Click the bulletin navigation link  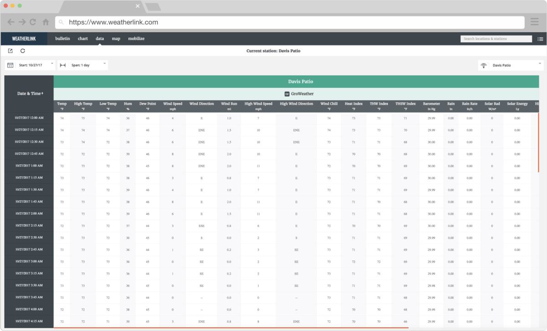click(62, 38)
